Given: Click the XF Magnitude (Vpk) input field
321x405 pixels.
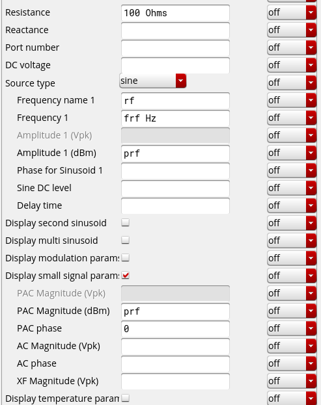Looking at the screenshot, I should [175, 382].
